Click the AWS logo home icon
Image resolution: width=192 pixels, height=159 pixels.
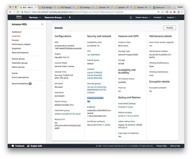pyautogui.click(x=19, y=17)
